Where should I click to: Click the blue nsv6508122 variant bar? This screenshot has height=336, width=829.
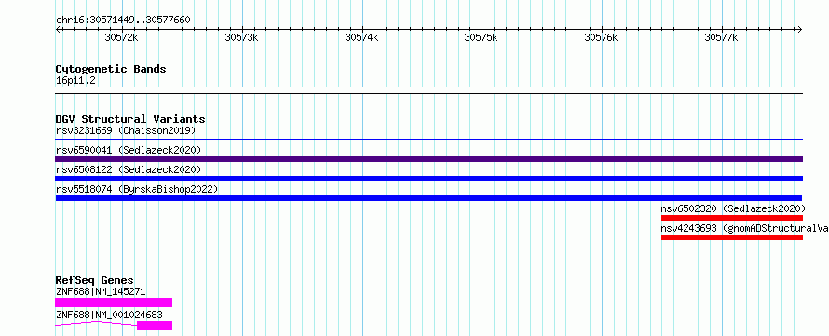428,179
